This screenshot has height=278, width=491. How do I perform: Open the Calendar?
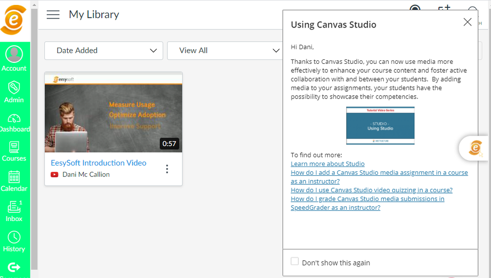coord(14,181)
